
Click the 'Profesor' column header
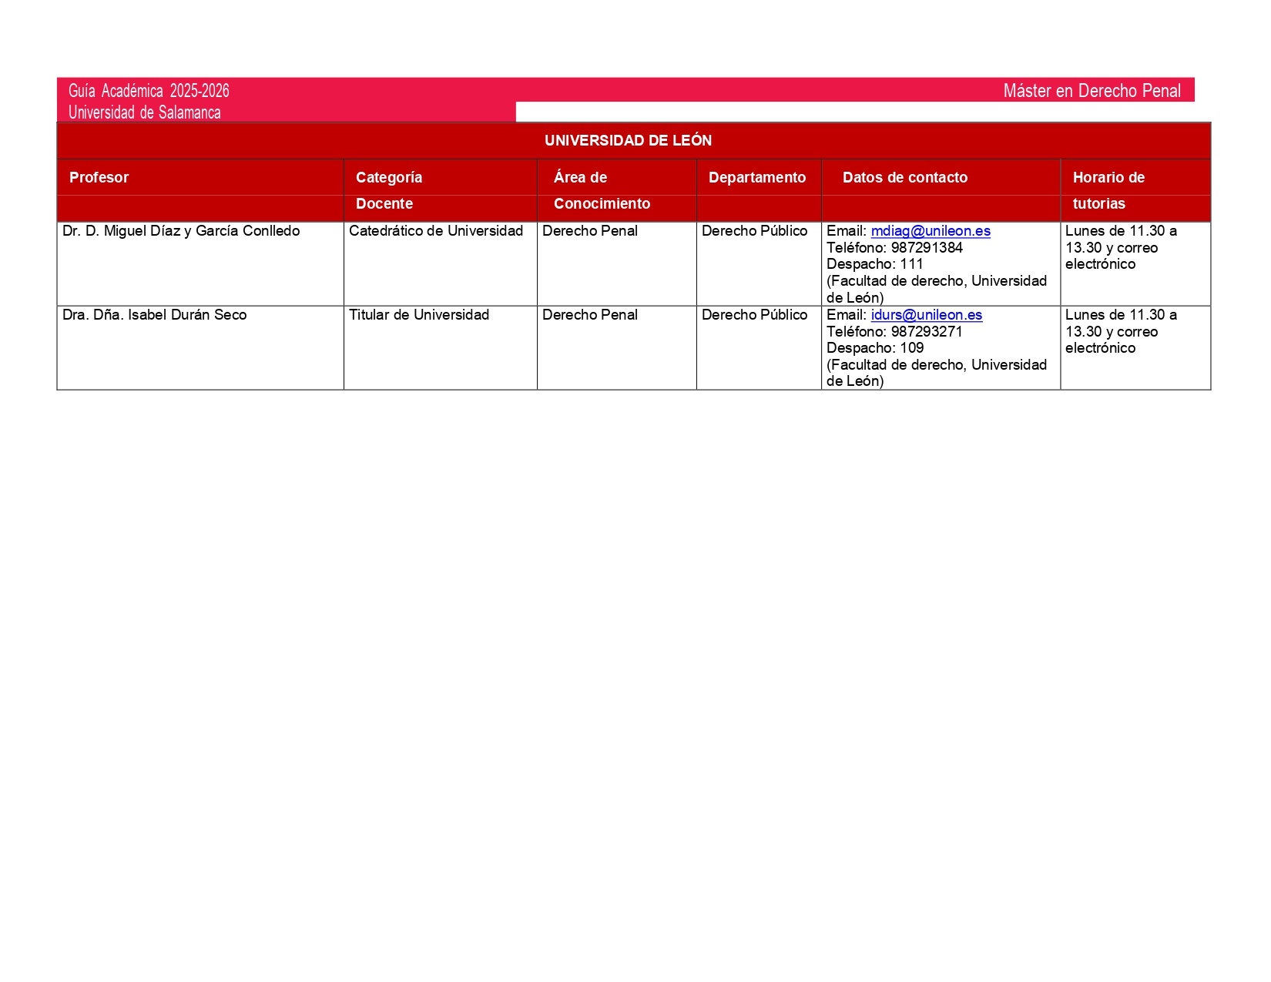pyautogui.click(x=99, y=178)
